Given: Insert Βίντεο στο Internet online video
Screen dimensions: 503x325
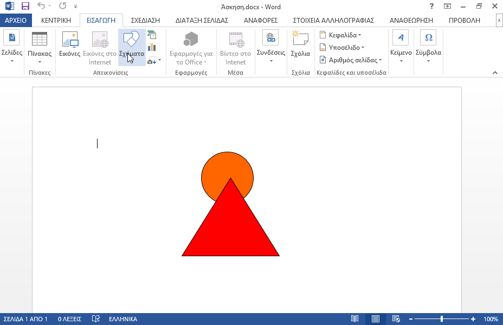Looking at the screenshot, I should (x=235, y=48).
